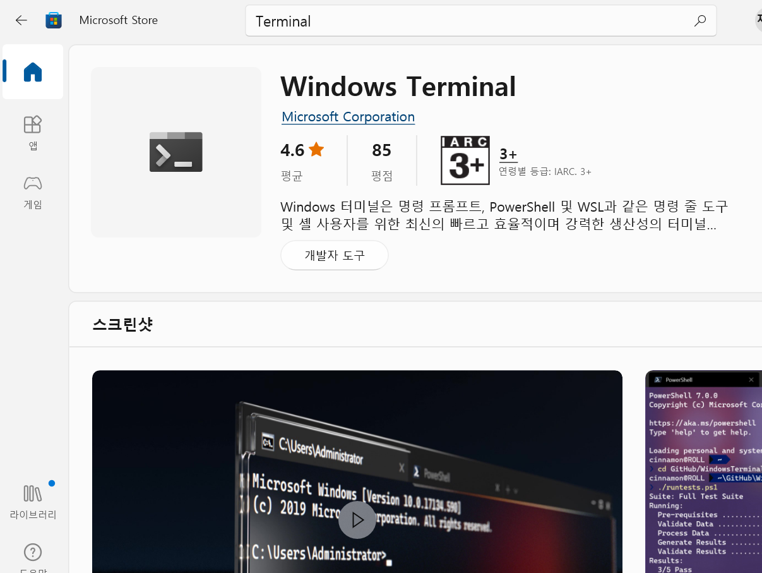Click the 85 ratings count
The image size is (762, 573).
pyautogui.click(x=381, y=150)
